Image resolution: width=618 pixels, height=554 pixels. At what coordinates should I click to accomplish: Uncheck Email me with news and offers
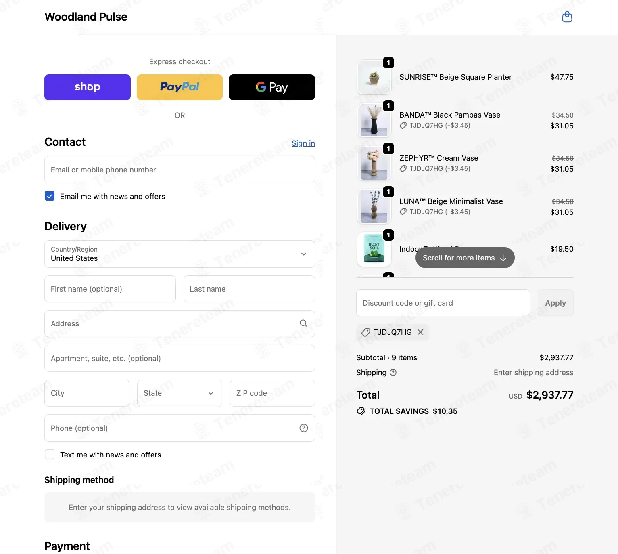pos(50,196)
